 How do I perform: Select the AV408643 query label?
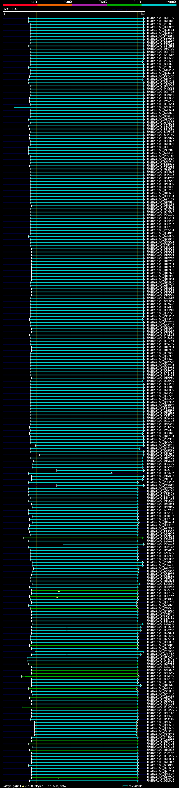click(10, 9)
